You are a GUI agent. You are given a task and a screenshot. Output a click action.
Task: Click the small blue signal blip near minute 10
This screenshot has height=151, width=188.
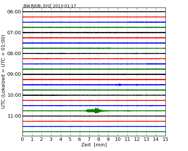119,85
